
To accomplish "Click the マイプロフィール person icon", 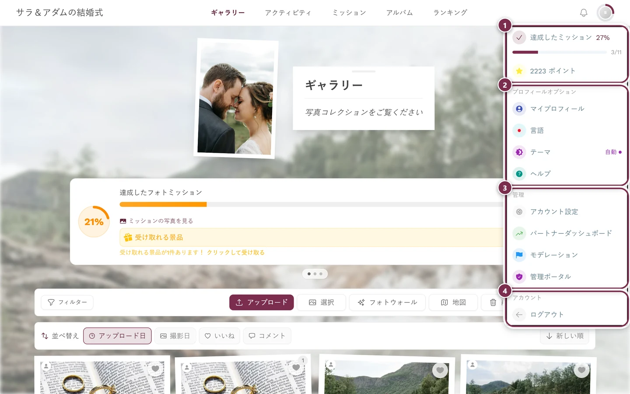I will click(519, 109).
